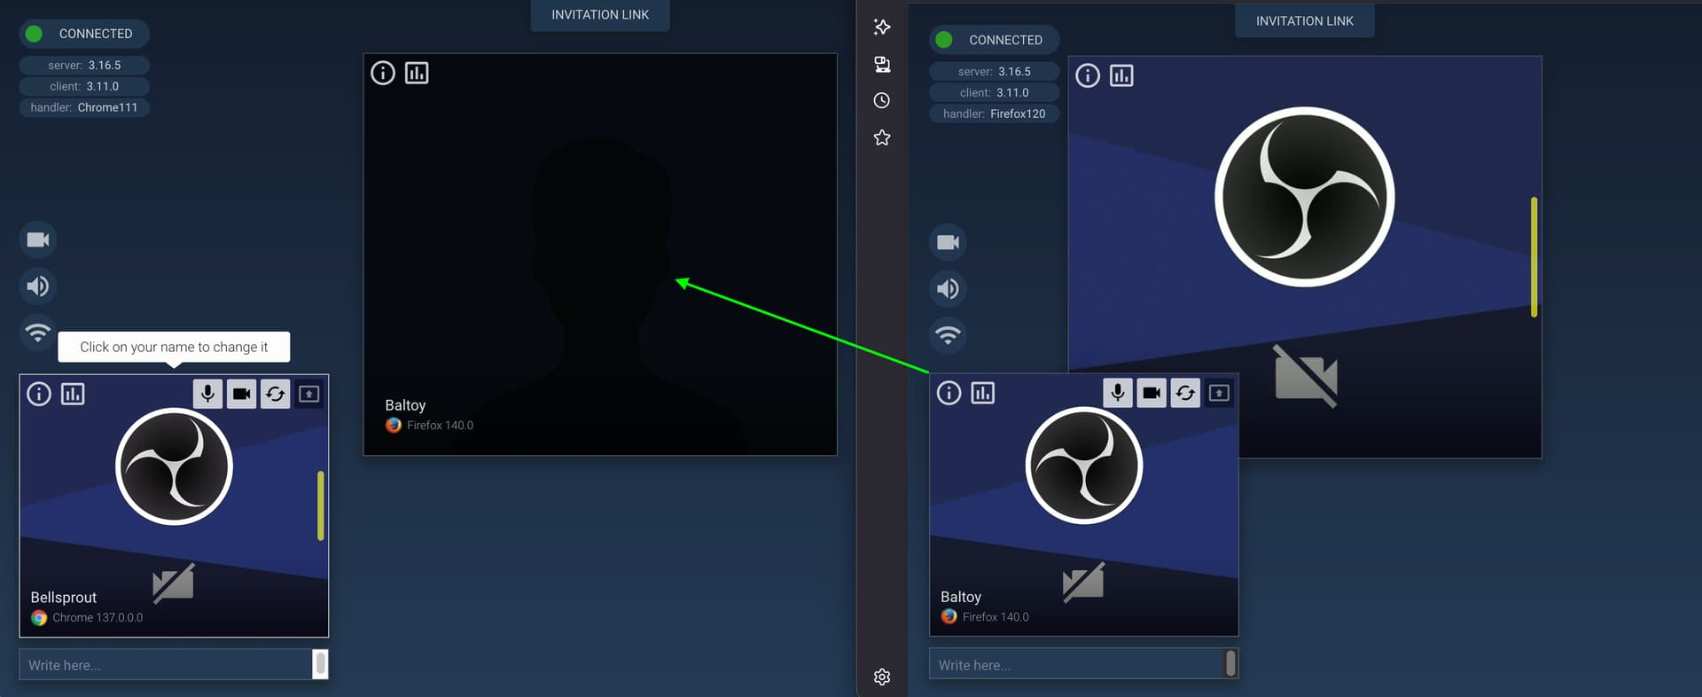Click the Baltoy name label on the silhouette video
This screenshot has height=697, width=1702.
click(x=405, y=405)
